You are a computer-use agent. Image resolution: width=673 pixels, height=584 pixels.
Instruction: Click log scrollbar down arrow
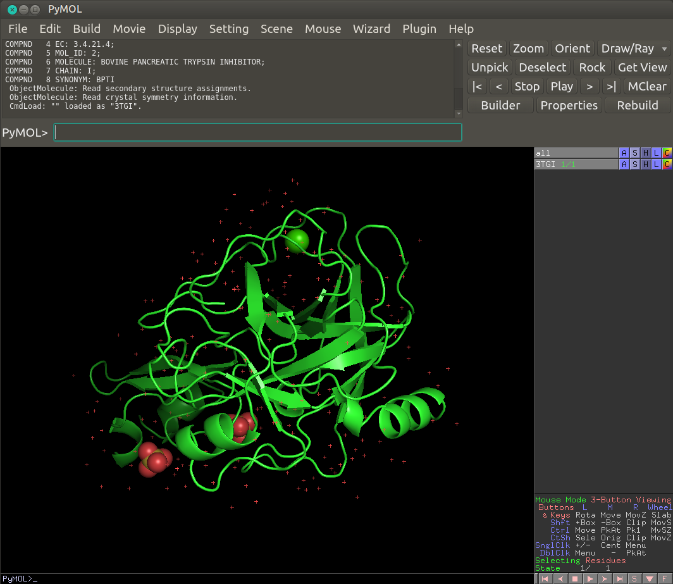(459, 114)
